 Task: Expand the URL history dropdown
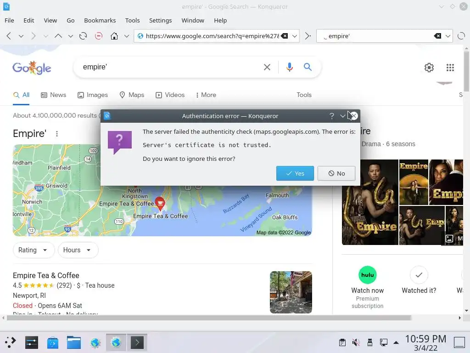pos(295,36)
